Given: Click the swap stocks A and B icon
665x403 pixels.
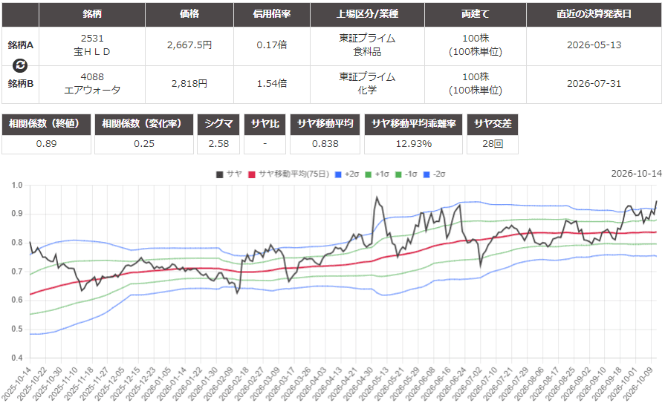Looking at the screenshot, I should click(20, 65).
